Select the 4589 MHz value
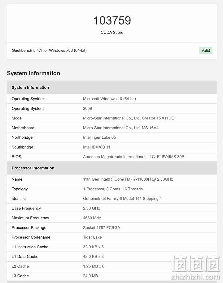Screen dimensions: 223x283 pyautogui.click(x=92, y=218)
